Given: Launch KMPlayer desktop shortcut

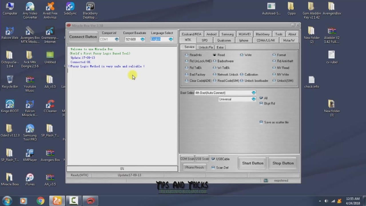Looking at the screenshot, I should tap(30, 155).
